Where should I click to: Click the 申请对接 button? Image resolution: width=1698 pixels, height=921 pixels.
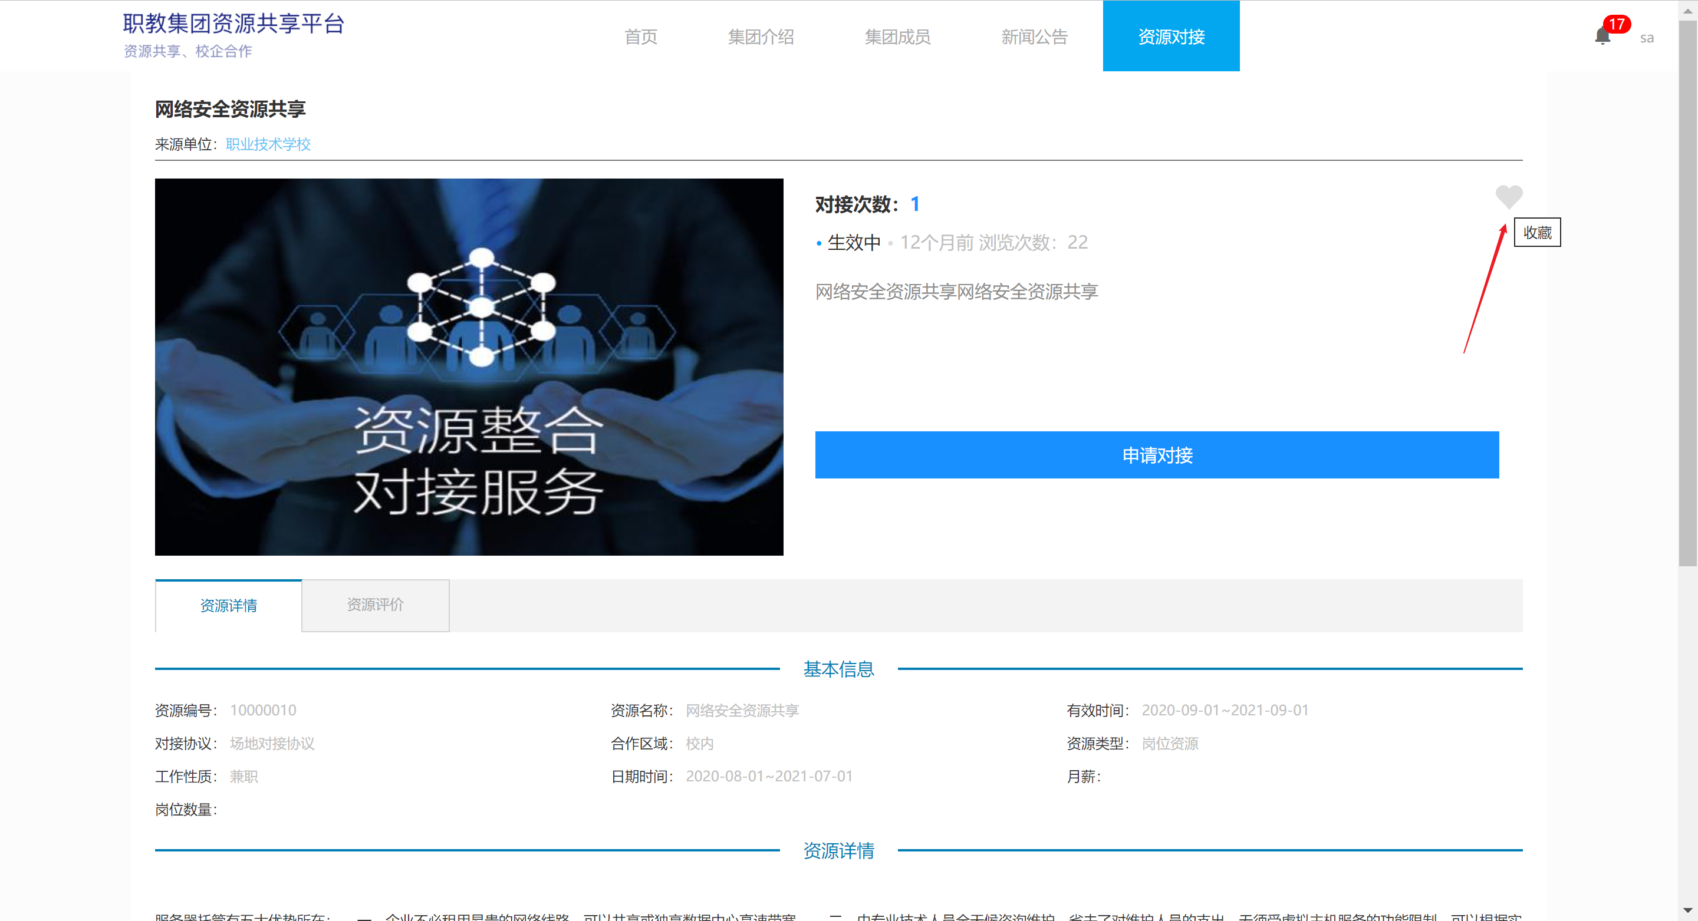1156,454
